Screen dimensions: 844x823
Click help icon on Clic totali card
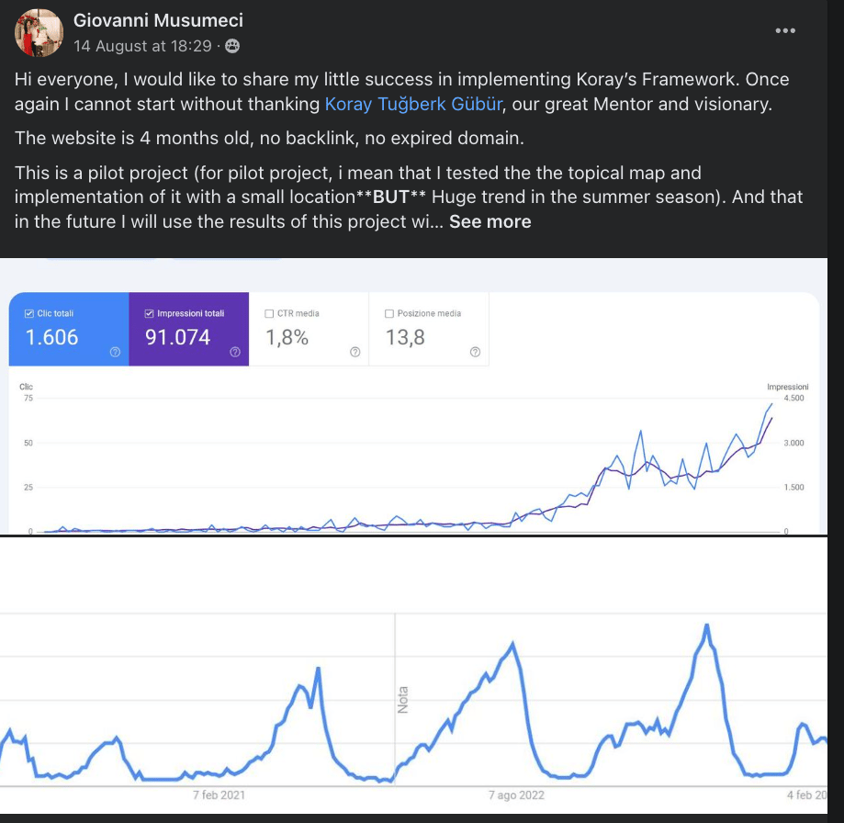point(115,352)
